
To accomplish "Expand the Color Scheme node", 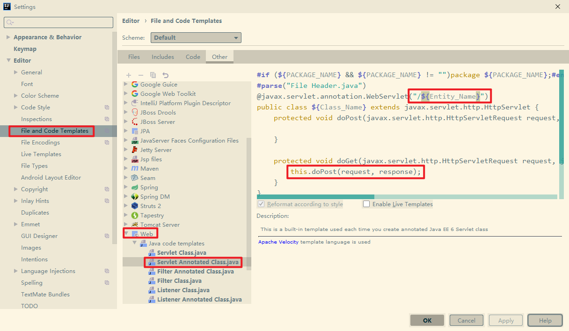I will tap(16, 96).
